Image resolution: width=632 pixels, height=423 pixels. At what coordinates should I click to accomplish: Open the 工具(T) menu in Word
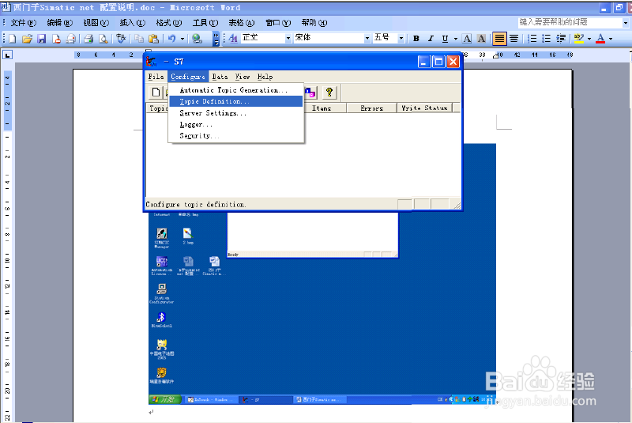205,23
